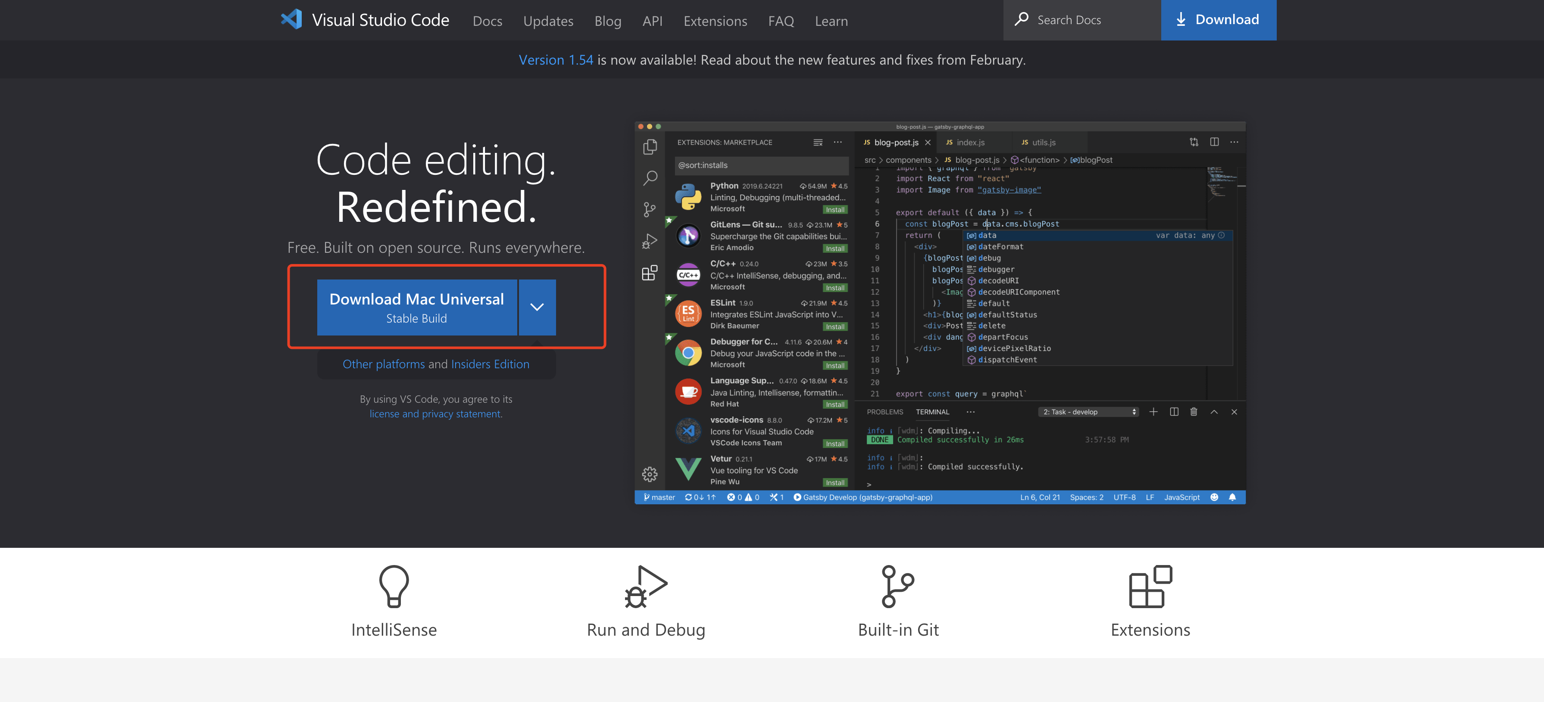Select the TERMINAL panel tab
The height and width of the screenshot is (702, 1544).
(932, 412)
